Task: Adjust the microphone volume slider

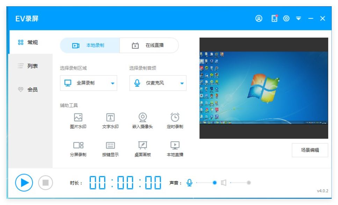Action: (206, 183)
